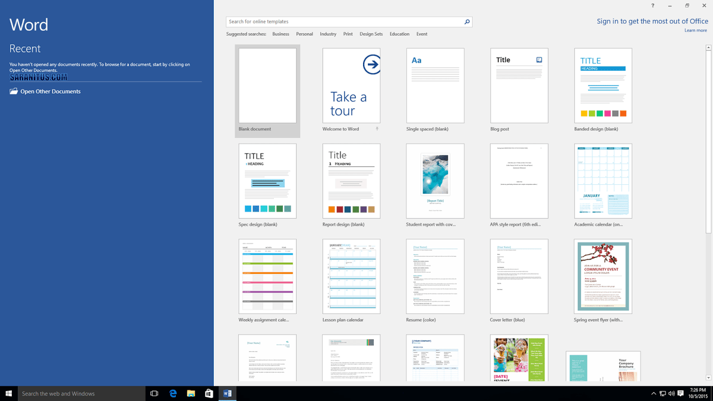The height and width of the screenshot is (401, 713).
Task: Select the Personal suggested search
Action: (x=304, y=34)
